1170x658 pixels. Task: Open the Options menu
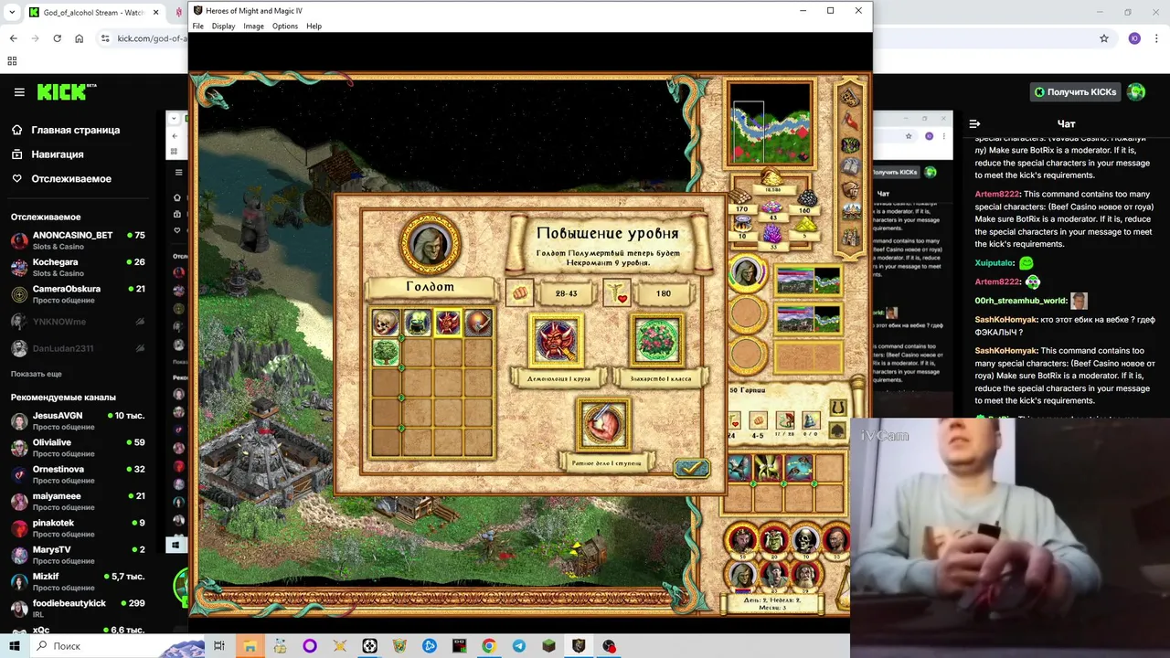point(285,26)
